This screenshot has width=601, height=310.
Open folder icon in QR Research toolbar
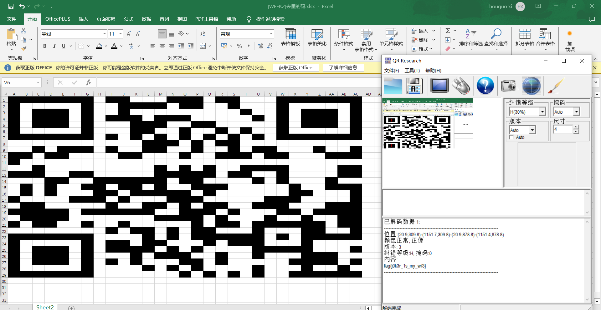coord(393,86)
